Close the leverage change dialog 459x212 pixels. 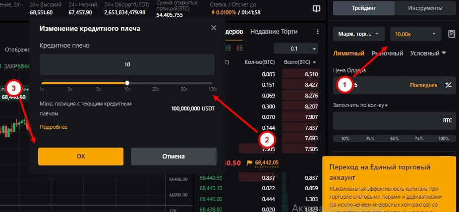[214, 28]
